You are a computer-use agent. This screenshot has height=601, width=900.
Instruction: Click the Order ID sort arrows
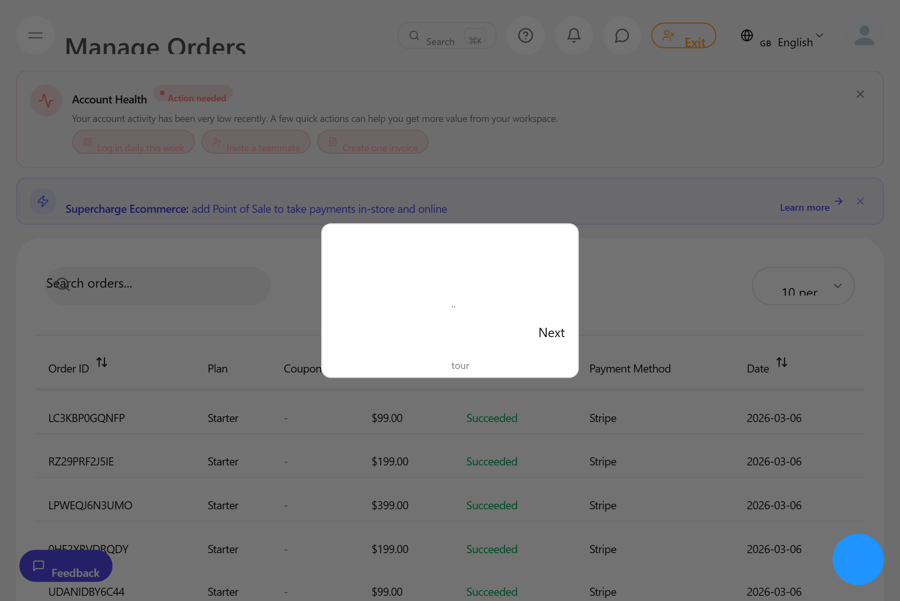(102, 362)
